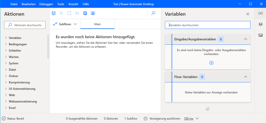266x123 pixels.
Task: Launch the desktop recorder monitor icon
Action: click(93, 13)
